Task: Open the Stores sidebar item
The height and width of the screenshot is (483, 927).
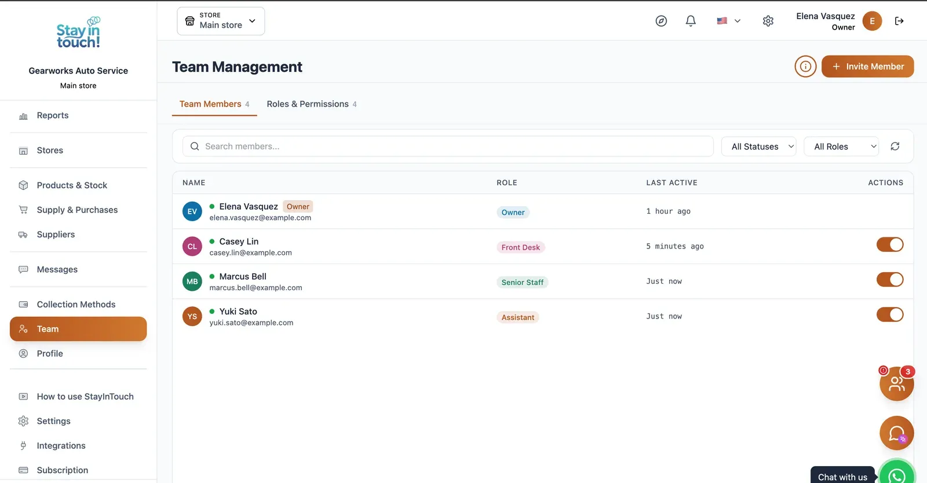Action: tap(78, 151)
